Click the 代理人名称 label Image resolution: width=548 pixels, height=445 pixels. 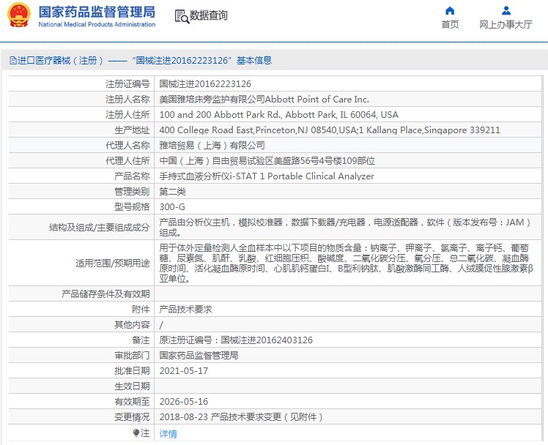(x=127, y=145)
